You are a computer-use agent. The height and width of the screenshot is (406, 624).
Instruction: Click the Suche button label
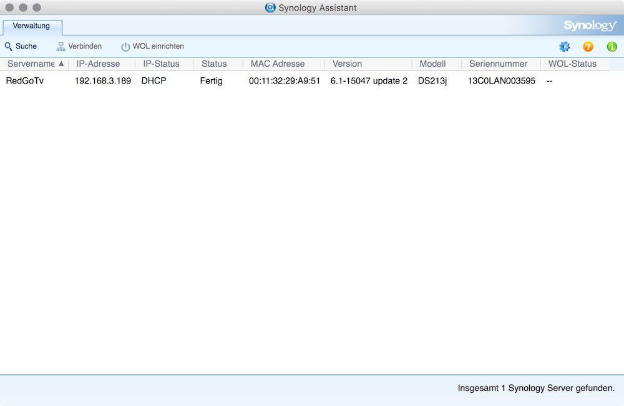pos(26,46)
